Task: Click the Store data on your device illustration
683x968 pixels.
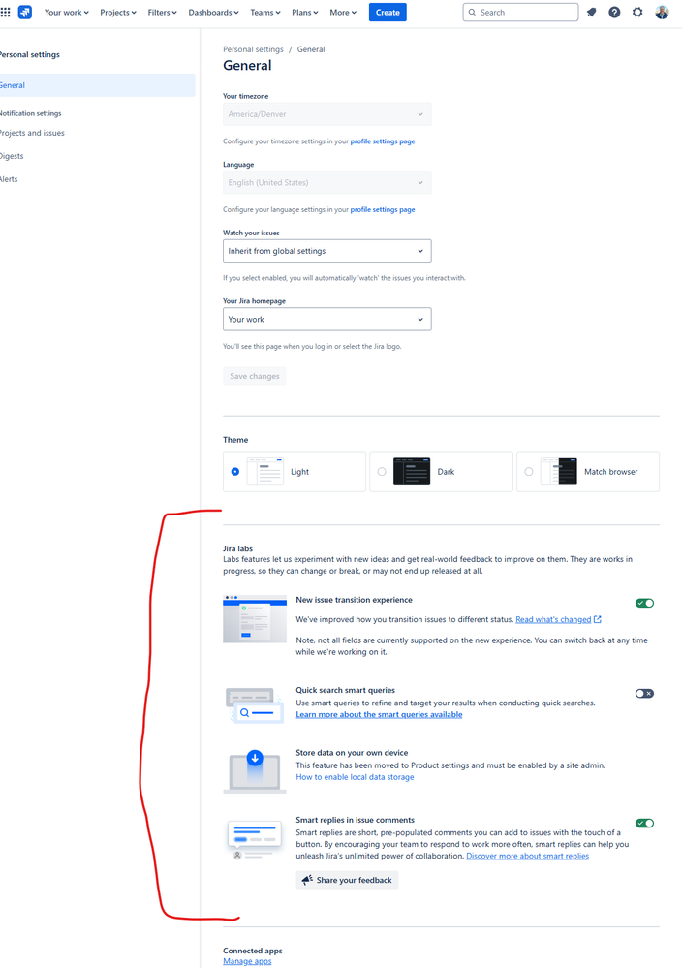Action: [x=255, y=771]
